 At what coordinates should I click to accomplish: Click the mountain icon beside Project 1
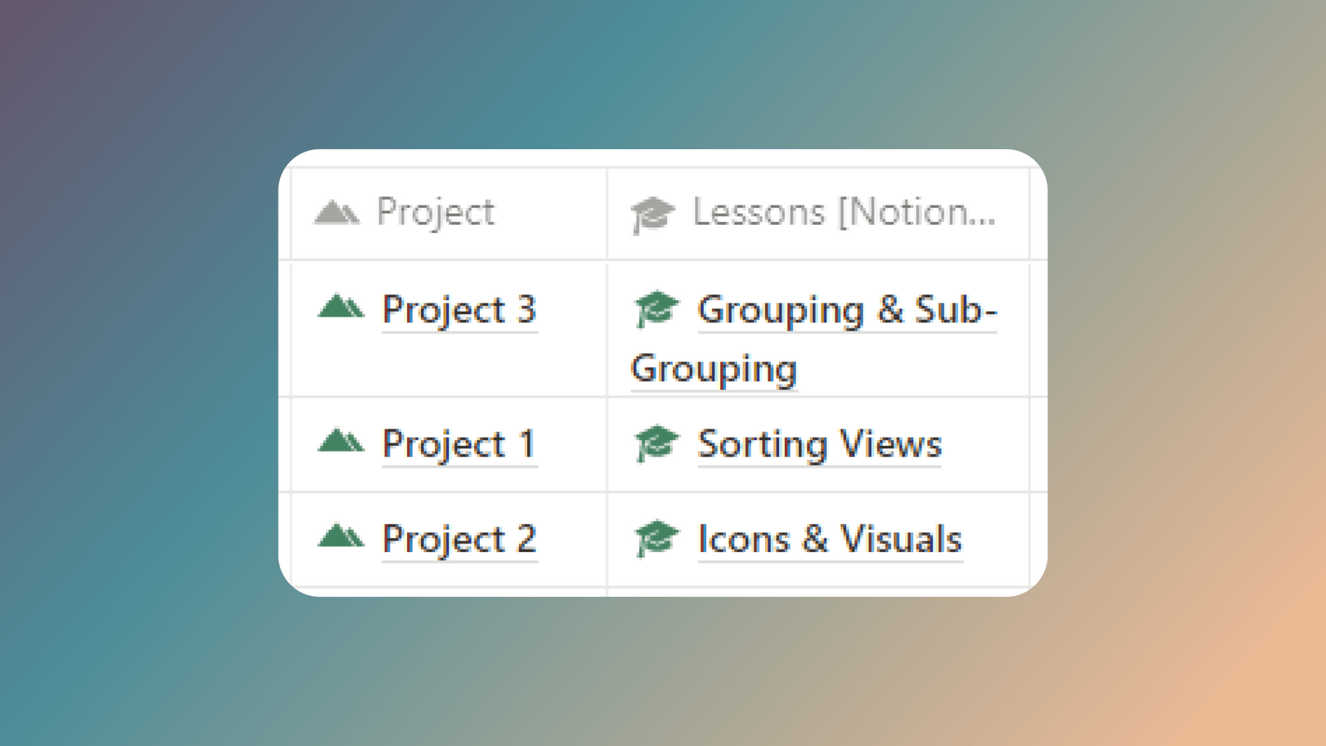coord(342,443)
